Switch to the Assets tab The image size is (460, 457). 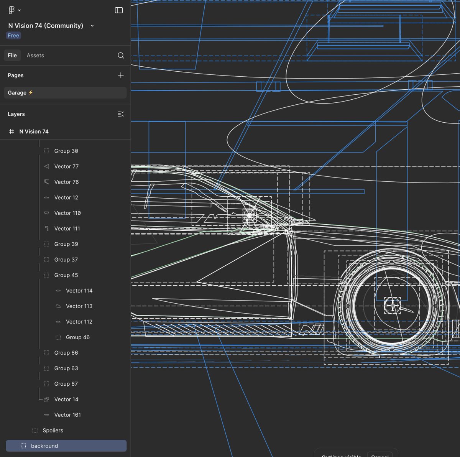[35, 55]
